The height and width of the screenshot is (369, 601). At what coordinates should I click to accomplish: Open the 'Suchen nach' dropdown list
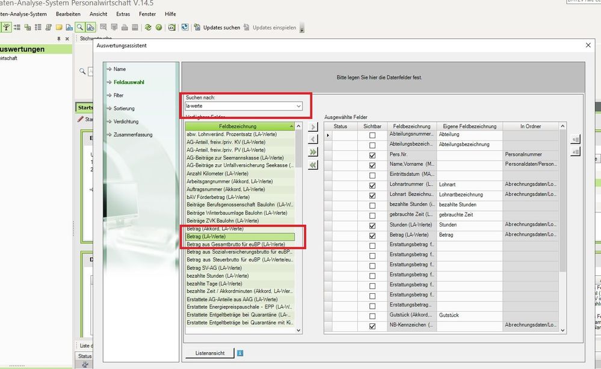tap(299, 106)
